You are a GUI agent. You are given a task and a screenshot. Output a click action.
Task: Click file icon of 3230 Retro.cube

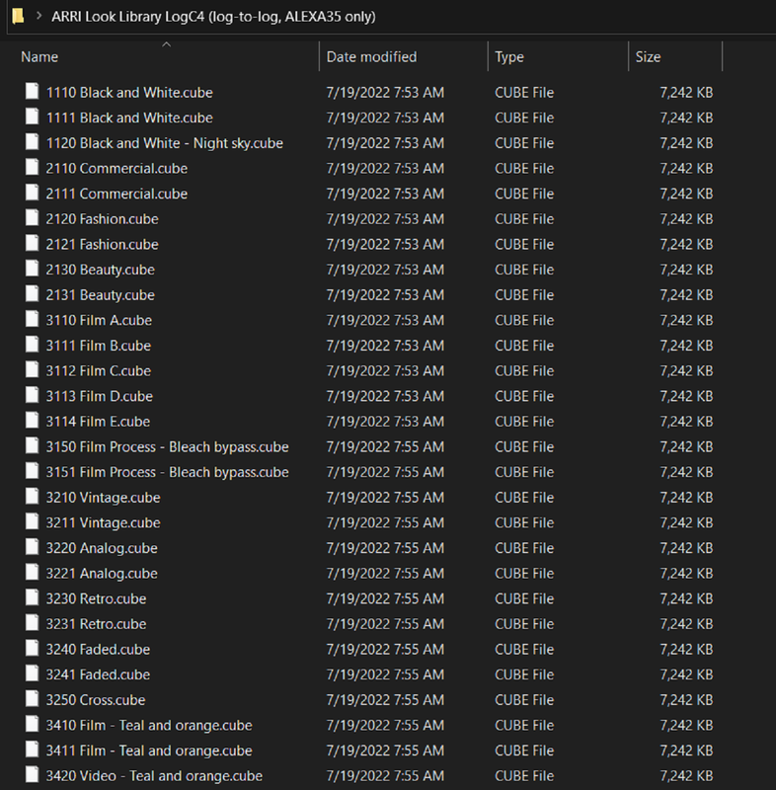tap(33, 597)
